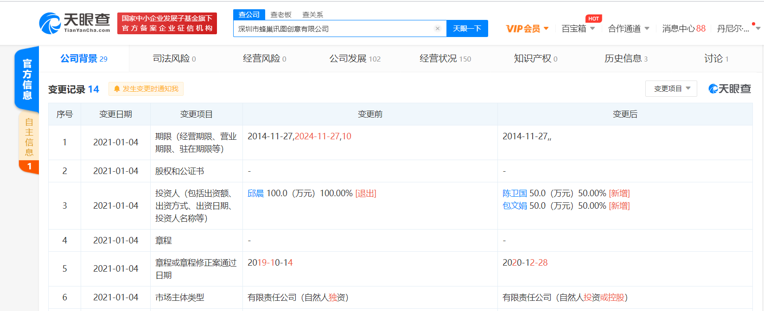
Task: Open investor link 陈卫国
Action: [515, 193]
